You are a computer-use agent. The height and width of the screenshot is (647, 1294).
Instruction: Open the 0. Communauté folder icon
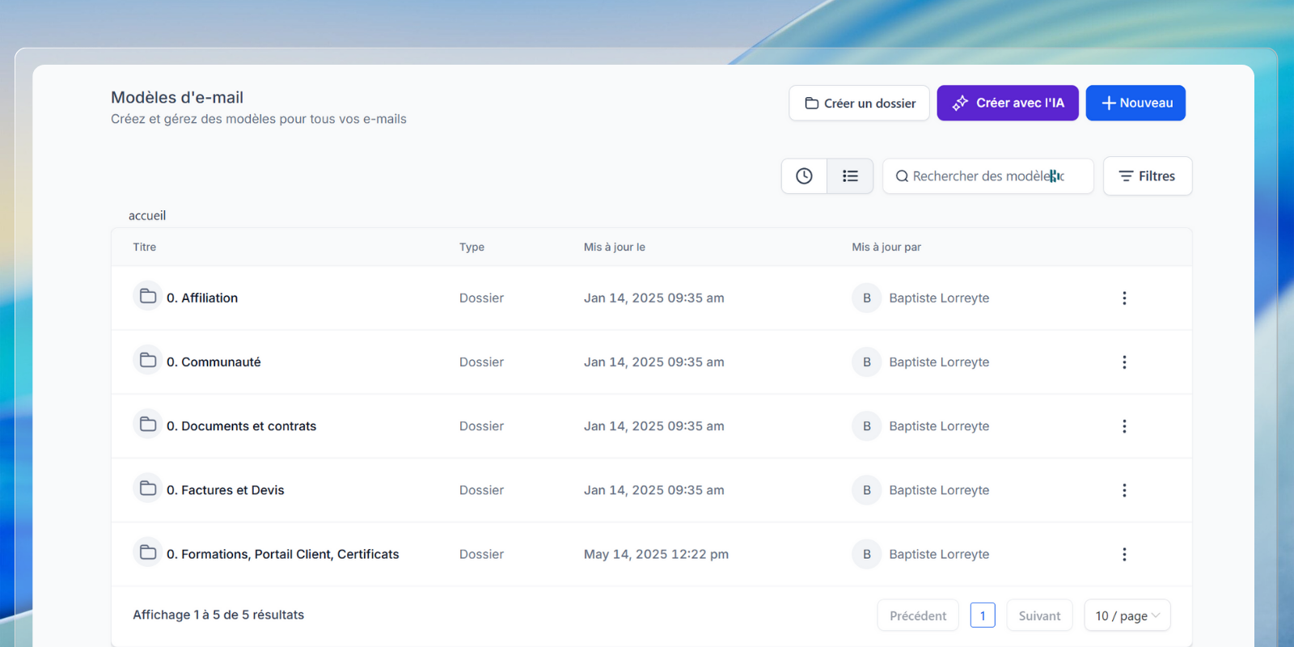pos(148,360)
